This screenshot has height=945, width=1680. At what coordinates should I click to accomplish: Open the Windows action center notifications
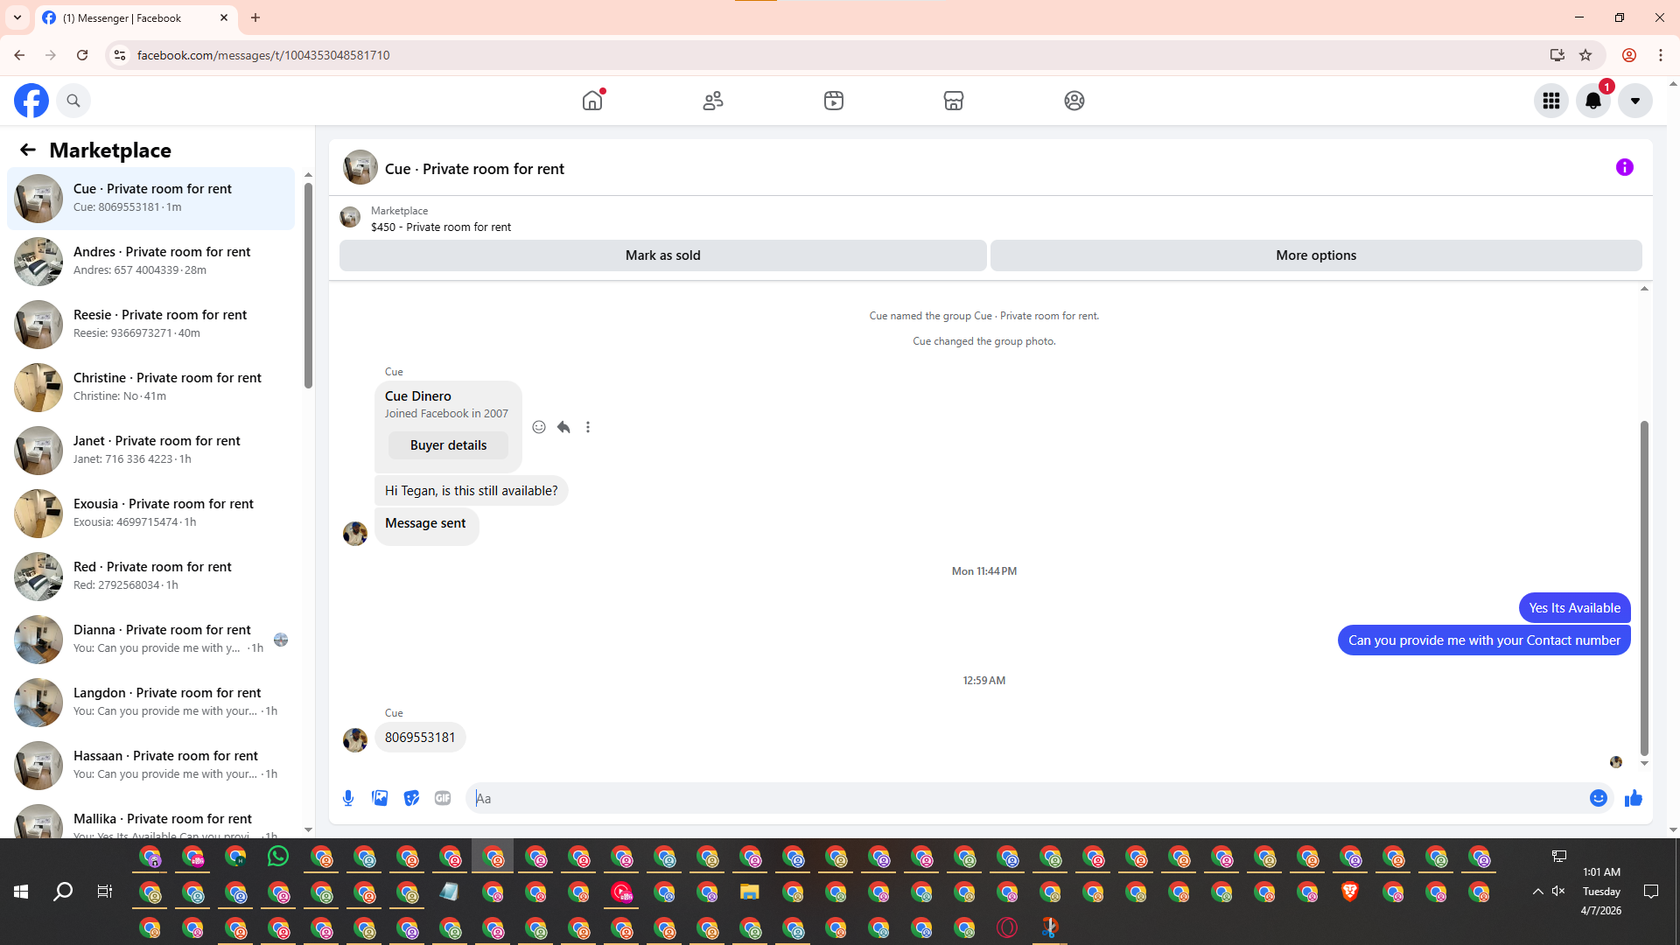(1651, 892)
